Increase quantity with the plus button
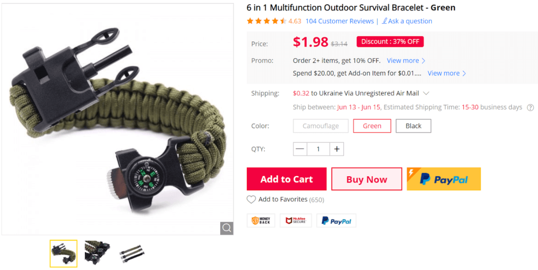 [x=337, y=149]
